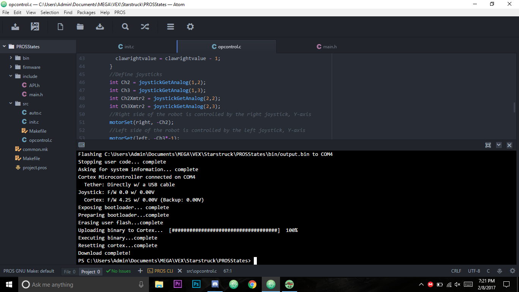
Task: Expand the firmware folder
Action: [x=11, y=67]
